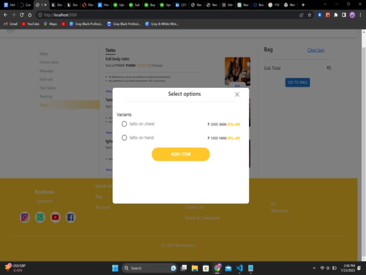Switch to the 'Hov' browser tab
This screenshot has width=366, height=275.
point(104,5)
